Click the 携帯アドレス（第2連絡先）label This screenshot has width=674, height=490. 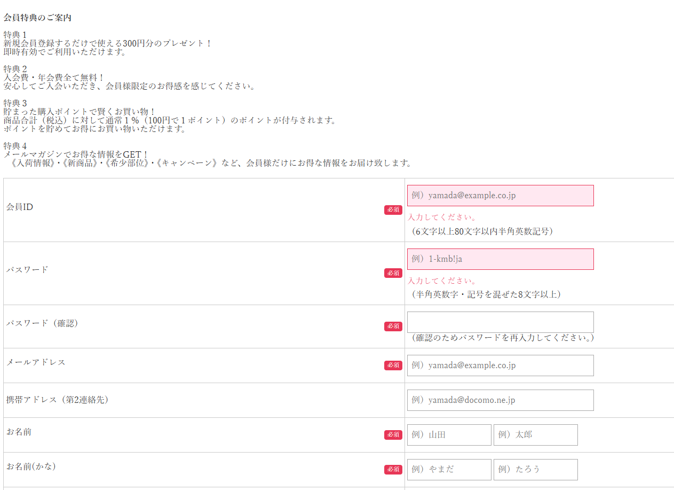click(58, 400)
